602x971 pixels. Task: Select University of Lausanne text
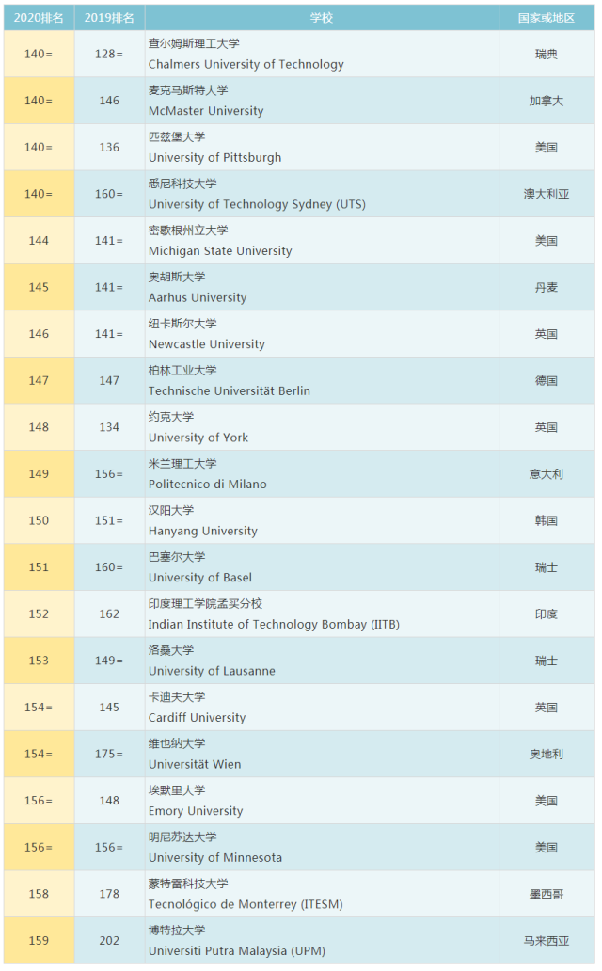click(212, 671)
